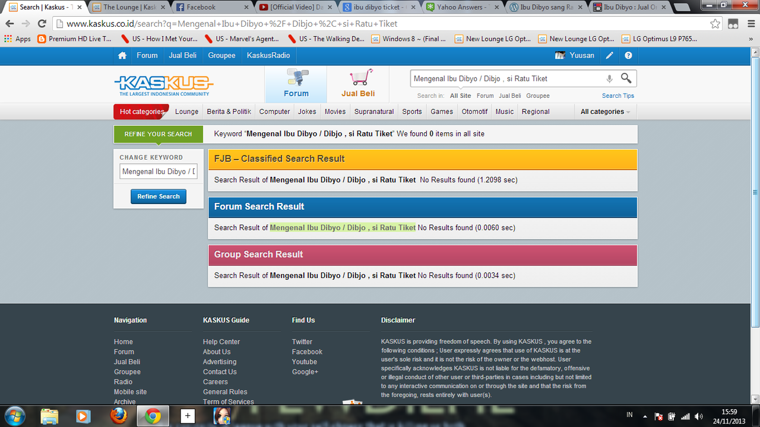Click the IN language indicator
The image size is (760, 427).
click(x=629, y=415)
